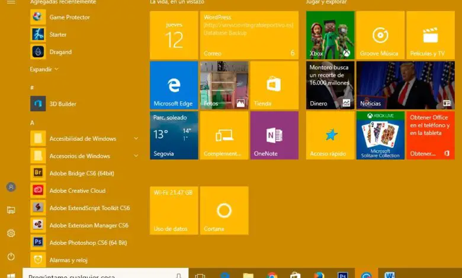Image resolution: width=462 pixels, height=278 pixels.
Task: Expand Accesibilidad de Windows folder
Action: [x=84, y=138]
